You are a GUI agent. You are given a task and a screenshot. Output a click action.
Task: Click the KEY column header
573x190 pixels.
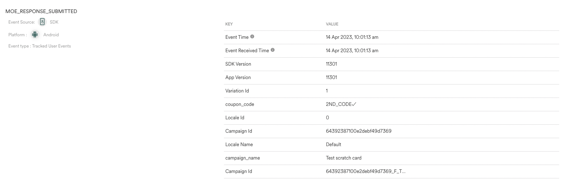[x=229, y=24]
